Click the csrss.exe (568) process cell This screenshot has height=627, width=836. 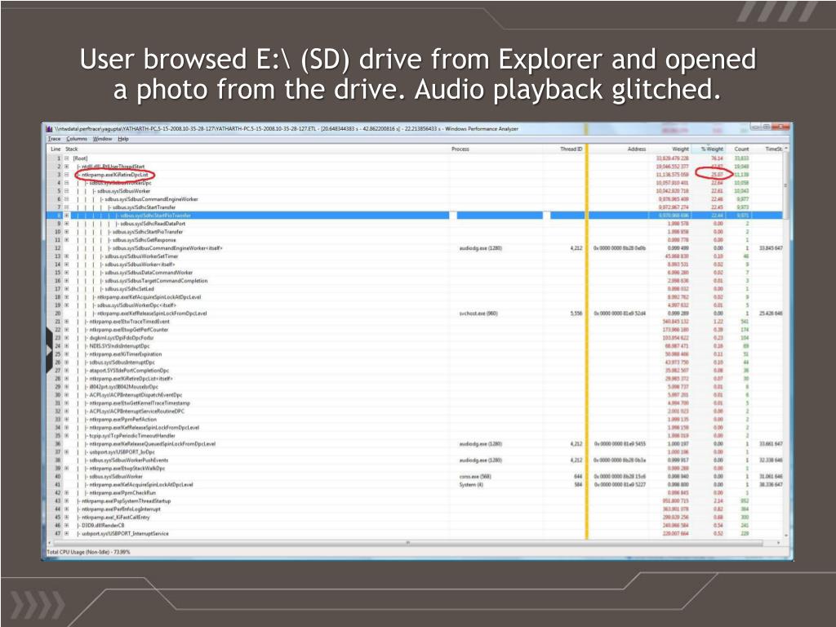coord(475,477)
